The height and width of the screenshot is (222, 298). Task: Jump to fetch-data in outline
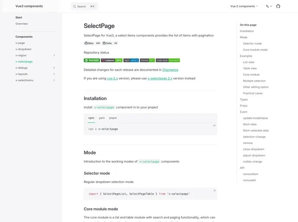point(249,124)
